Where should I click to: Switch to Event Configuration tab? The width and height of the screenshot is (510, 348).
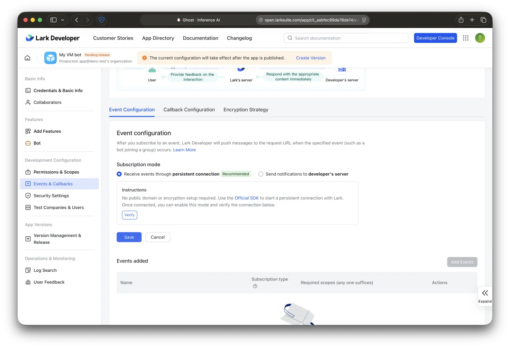(132, 110)
